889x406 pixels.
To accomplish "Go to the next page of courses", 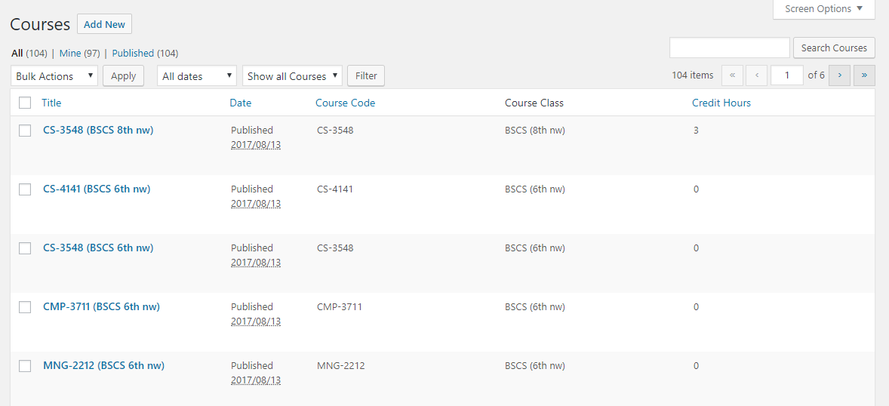I will point(839,75).
